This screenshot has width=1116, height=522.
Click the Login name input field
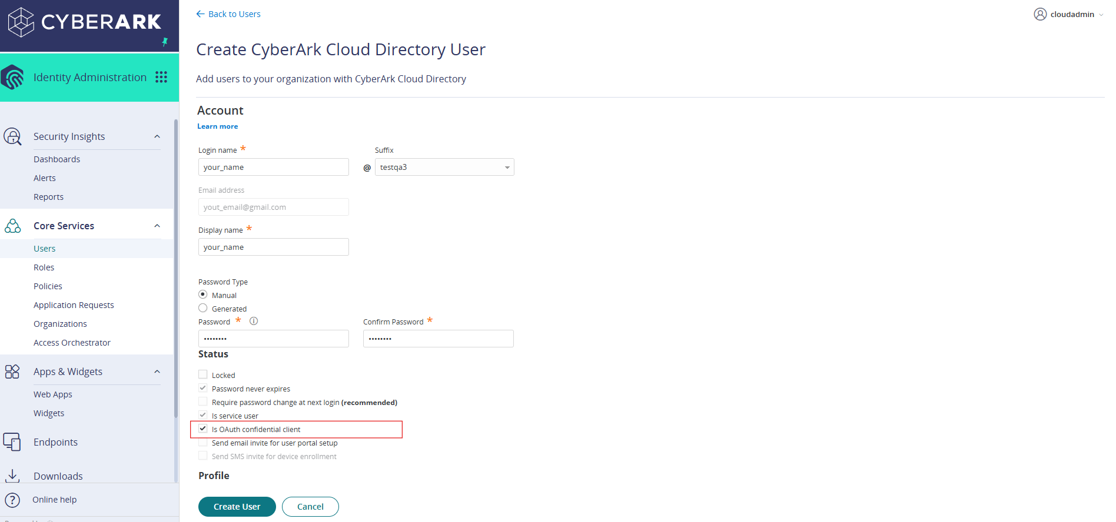(x=273, y=167)
